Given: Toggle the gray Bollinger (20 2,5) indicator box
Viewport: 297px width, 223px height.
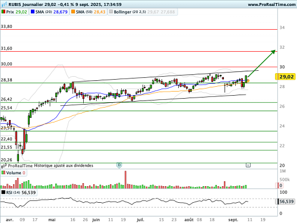Looking at the screenshot, I should [111, 12].
